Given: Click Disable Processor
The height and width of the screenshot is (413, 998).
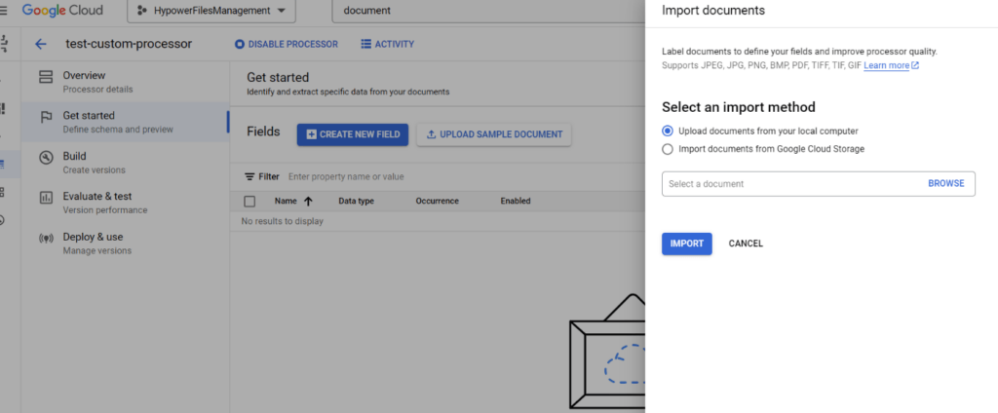Looking at the screenshot, I should pos(286,44).
